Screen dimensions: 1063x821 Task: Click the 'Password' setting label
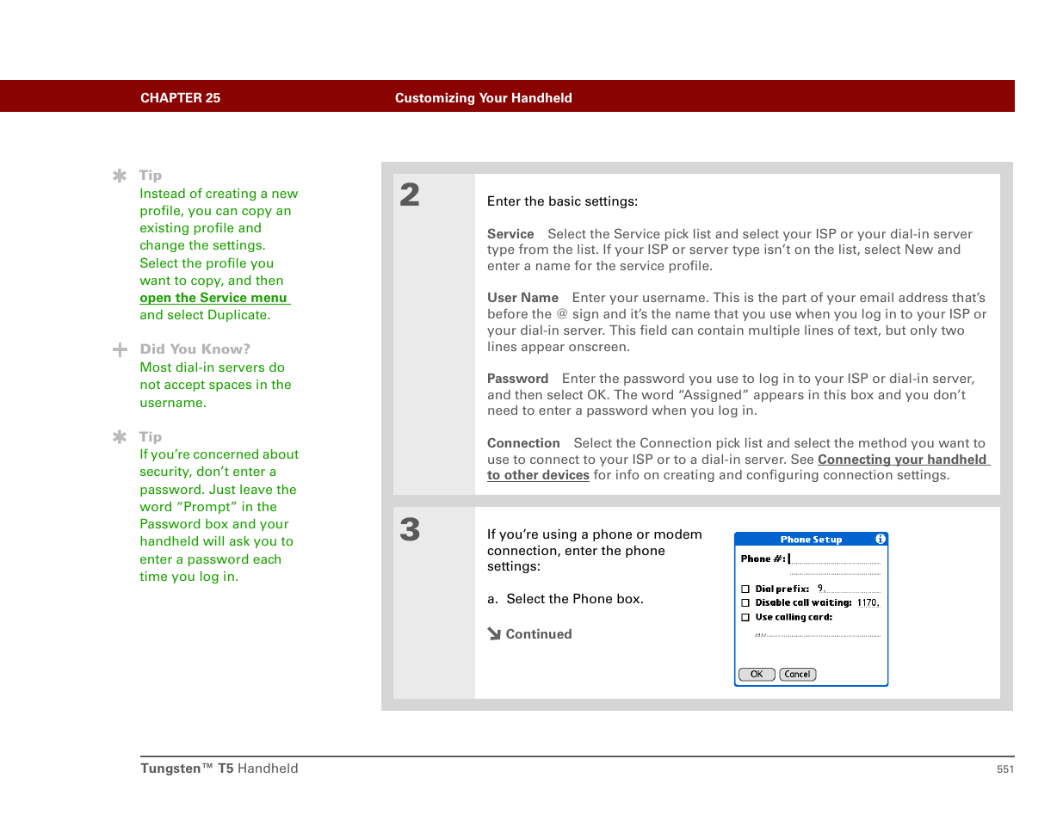[517, 379]
